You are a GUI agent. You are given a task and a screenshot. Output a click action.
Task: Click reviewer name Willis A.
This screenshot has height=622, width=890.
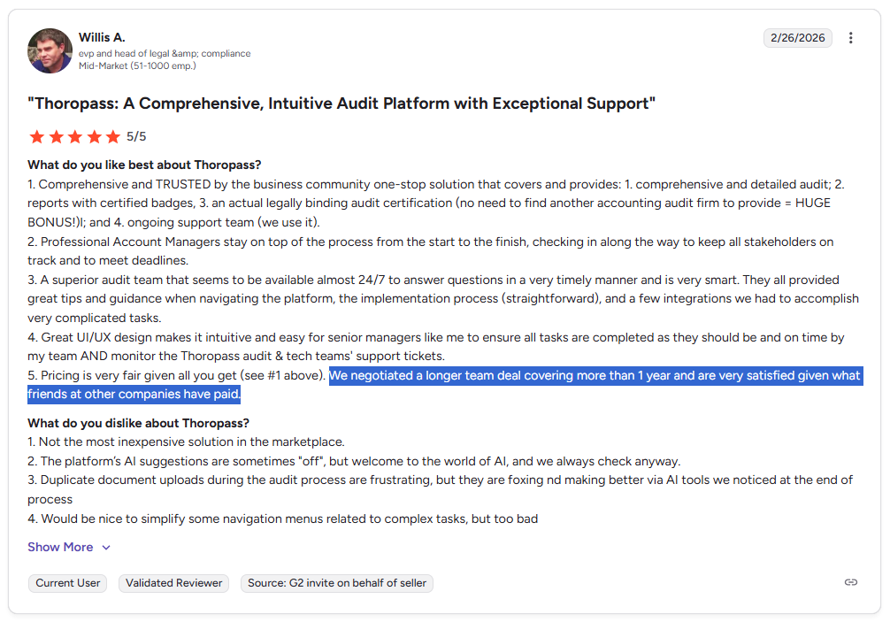102,37
